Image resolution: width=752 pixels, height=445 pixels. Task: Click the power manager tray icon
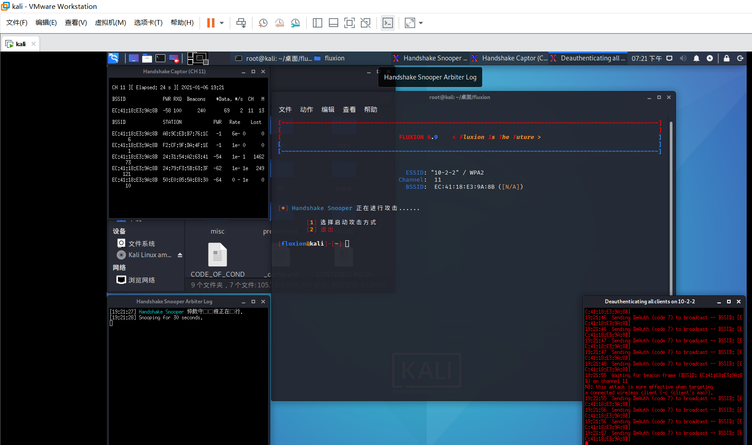click(x=710, y=58)
